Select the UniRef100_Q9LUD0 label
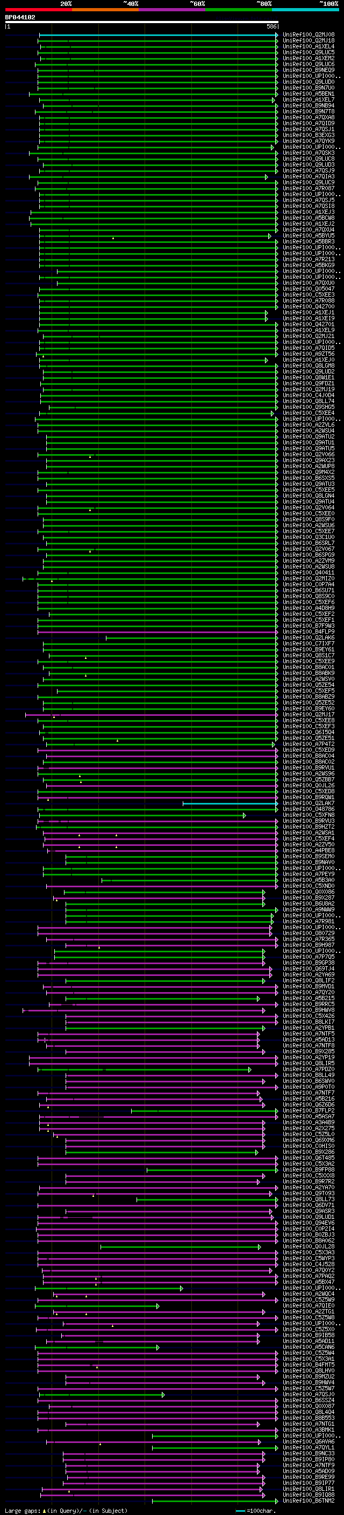The height and width of the screenshot is (1515, 344). coord(309,82)
